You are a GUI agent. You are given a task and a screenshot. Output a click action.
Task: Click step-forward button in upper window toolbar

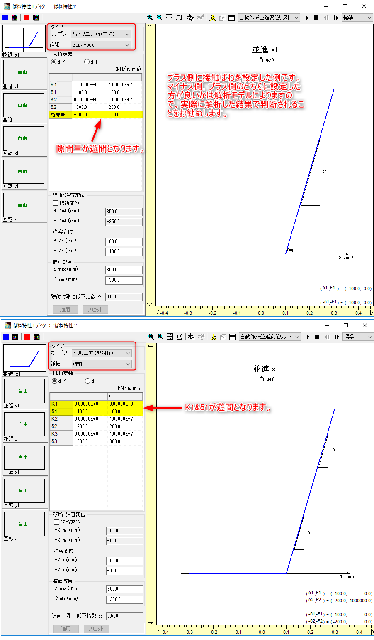tap(336, 18)
